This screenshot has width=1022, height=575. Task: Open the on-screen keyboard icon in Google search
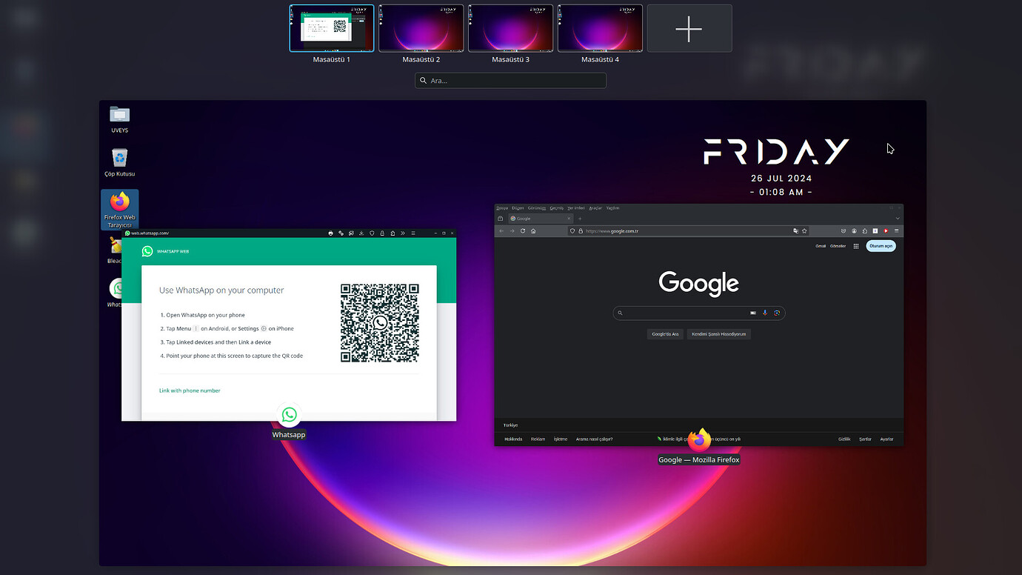(753, 313)
